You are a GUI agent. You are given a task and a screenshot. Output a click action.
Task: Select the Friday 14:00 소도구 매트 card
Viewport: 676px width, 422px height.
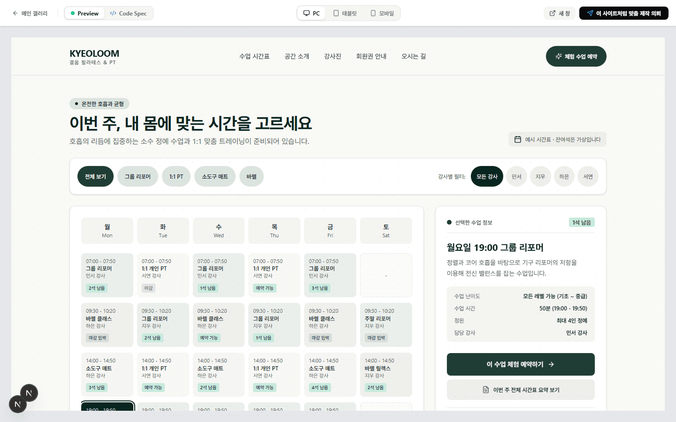click(x=330, y=375)
